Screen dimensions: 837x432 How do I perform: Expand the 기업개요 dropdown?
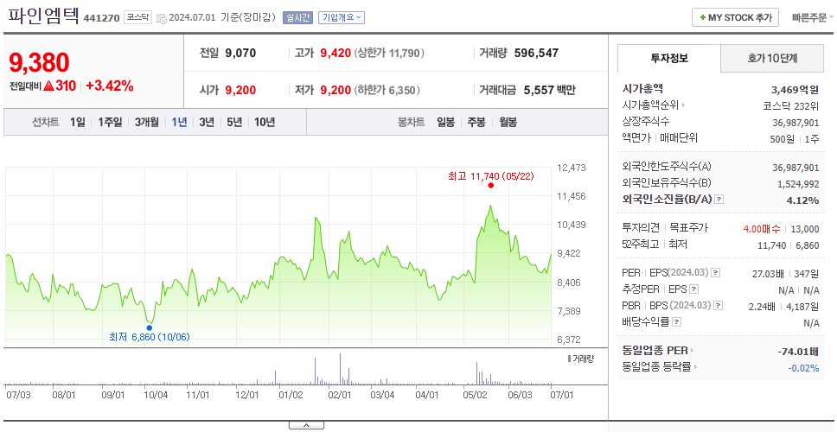coord(341,17)
